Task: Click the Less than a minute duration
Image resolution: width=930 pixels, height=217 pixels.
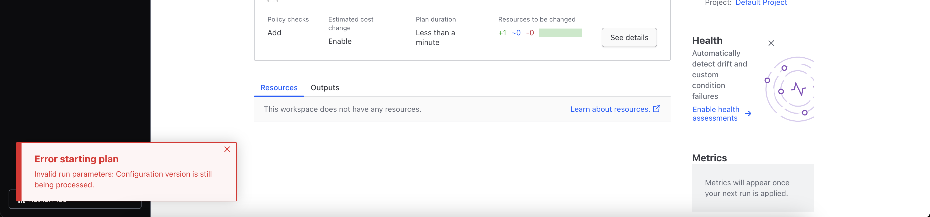Action: point(435,37)
